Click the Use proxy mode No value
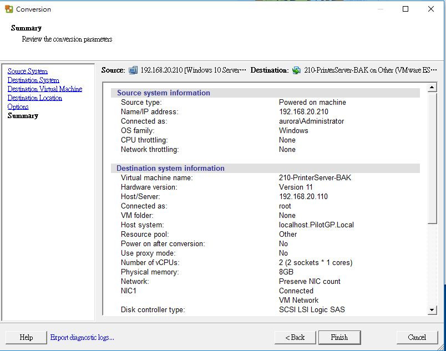 point(283,253)
